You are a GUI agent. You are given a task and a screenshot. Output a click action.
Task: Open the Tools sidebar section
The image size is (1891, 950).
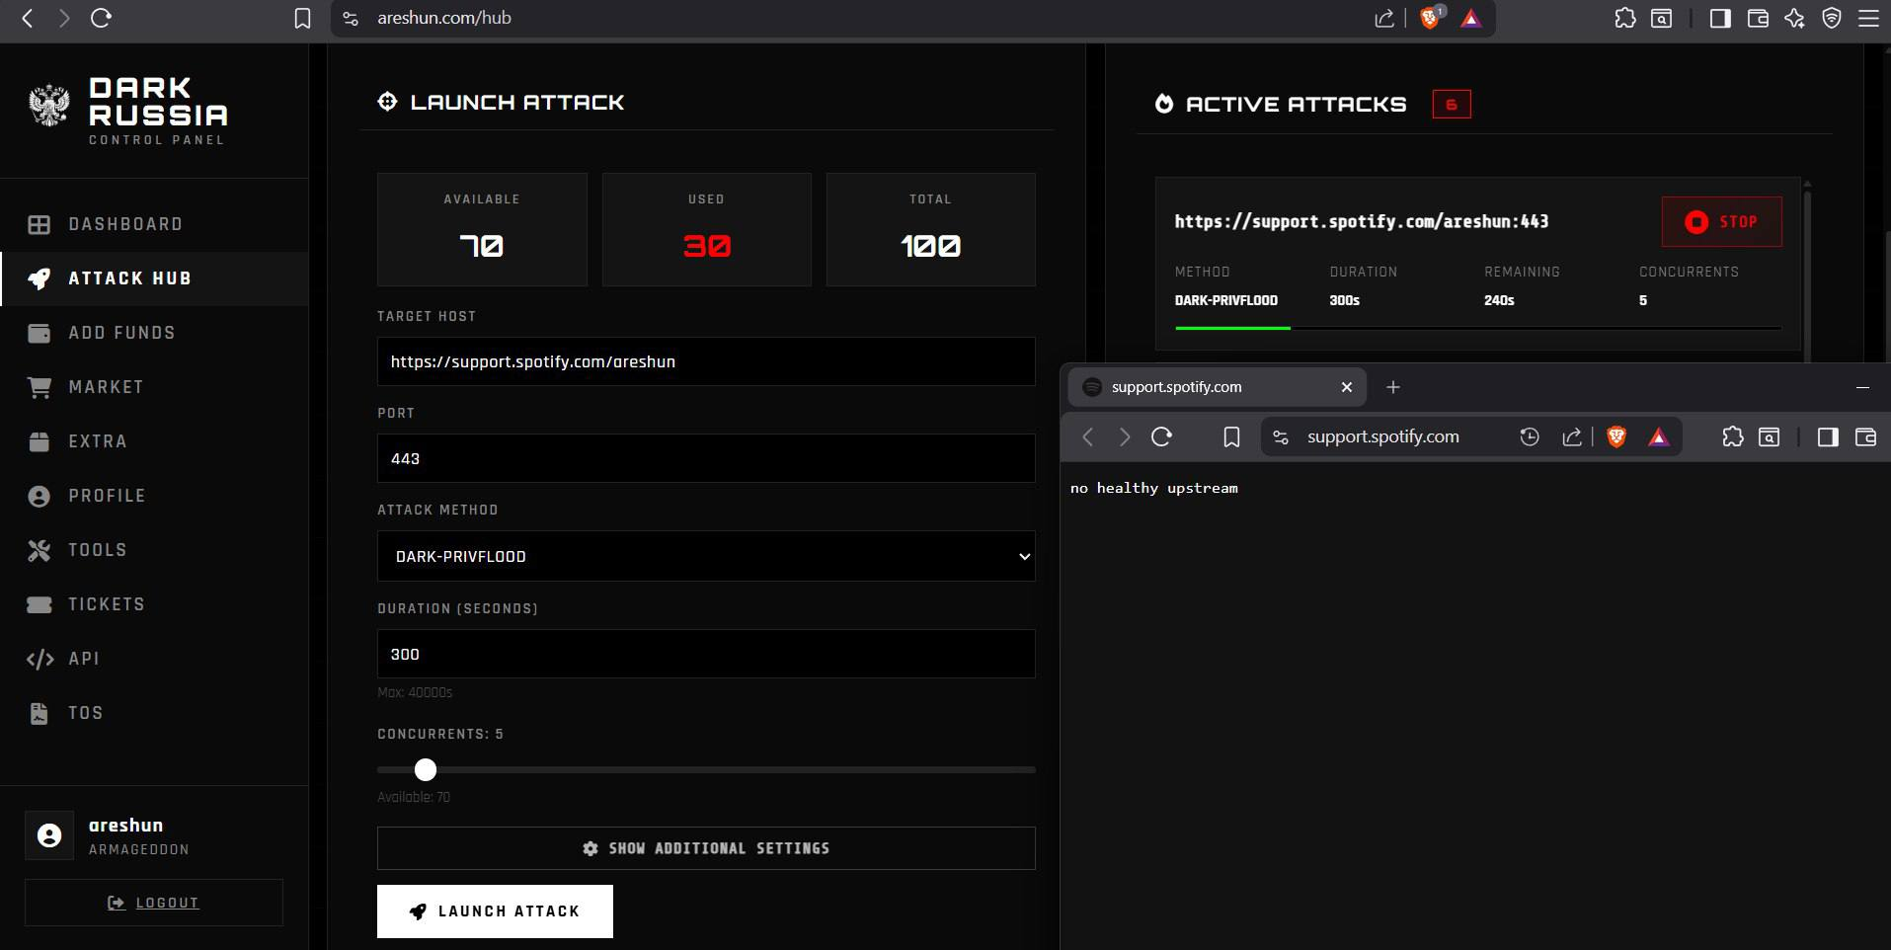(154, 550)
